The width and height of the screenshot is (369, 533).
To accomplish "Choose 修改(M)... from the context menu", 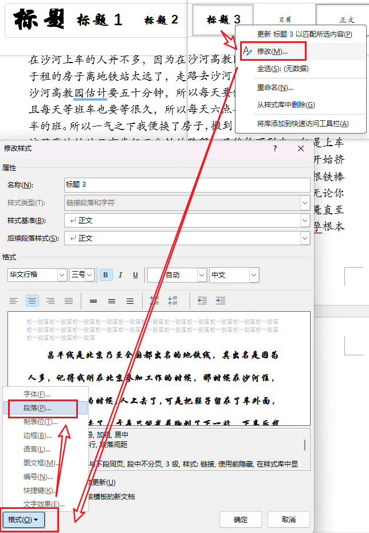I will tap(273, 51).
